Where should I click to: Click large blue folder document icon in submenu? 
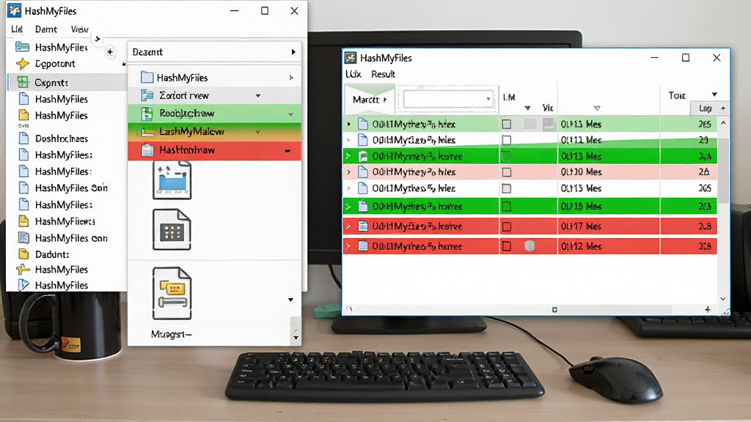pos(172,180)
